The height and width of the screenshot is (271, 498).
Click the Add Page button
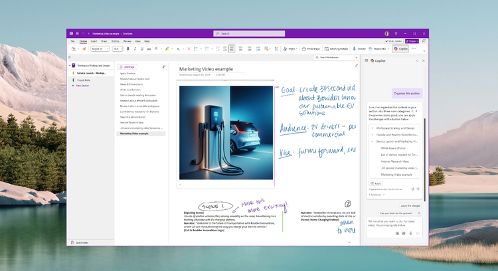(127, 67)
